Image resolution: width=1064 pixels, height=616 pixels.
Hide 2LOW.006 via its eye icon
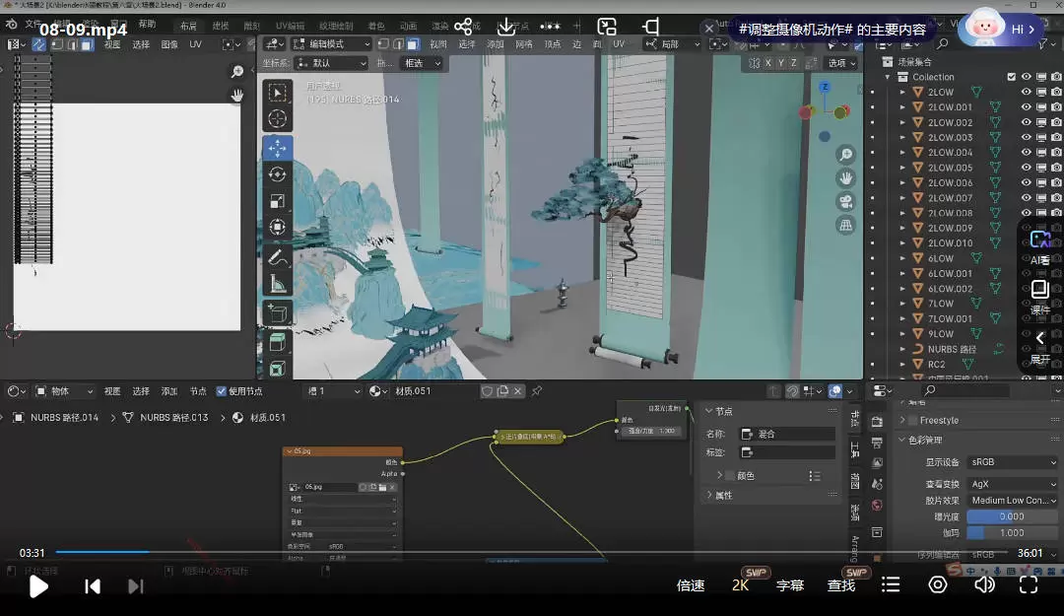tap(1026, 182)
